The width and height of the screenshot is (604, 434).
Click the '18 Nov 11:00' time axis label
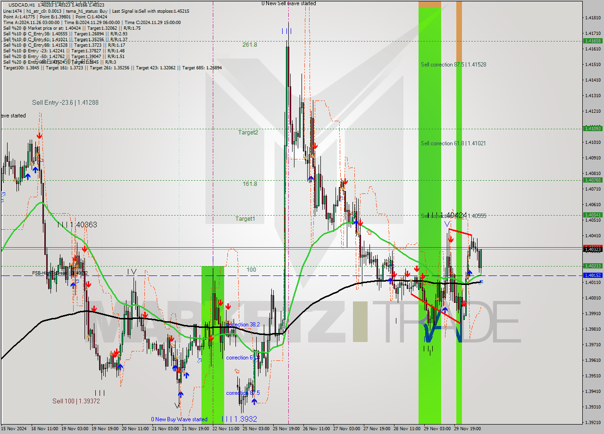point(46,429)
